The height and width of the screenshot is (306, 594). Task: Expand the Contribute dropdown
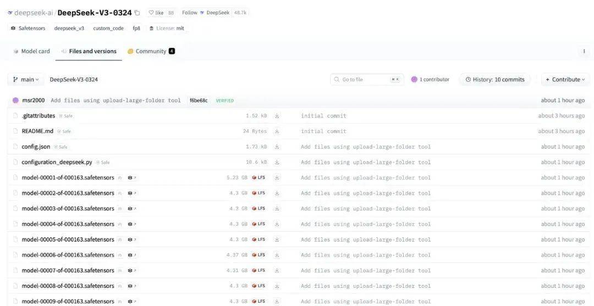click(x=565, y=80)
